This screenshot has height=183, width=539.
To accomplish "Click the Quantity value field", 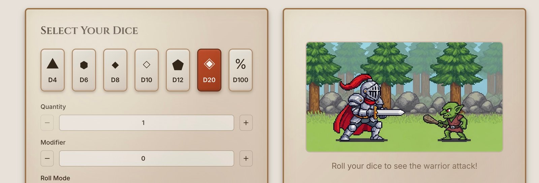I will [147, 123].
